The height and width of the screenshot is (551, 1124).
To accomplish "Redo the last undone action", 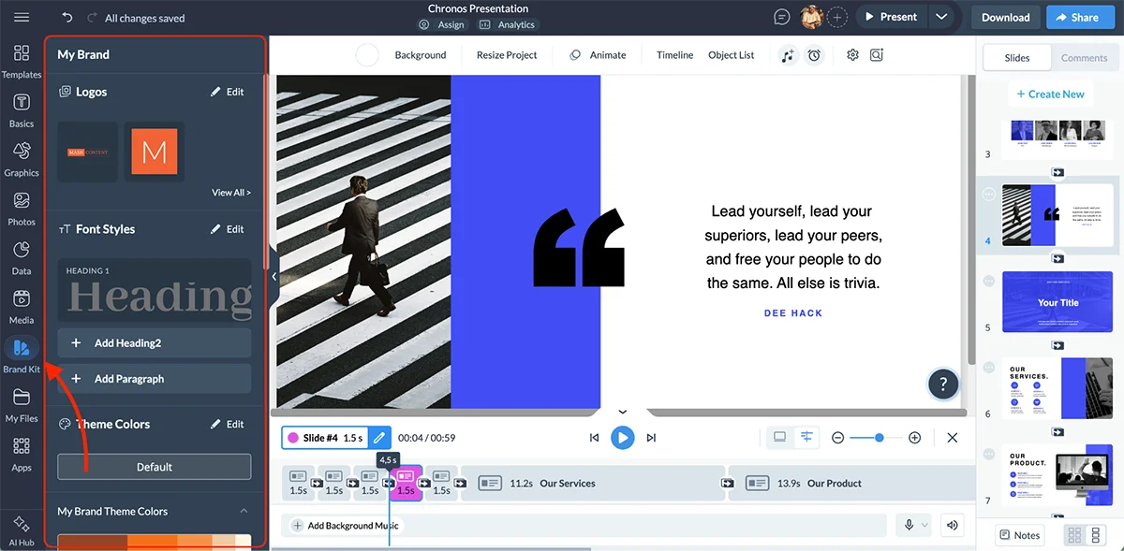I will pos(91,17).
